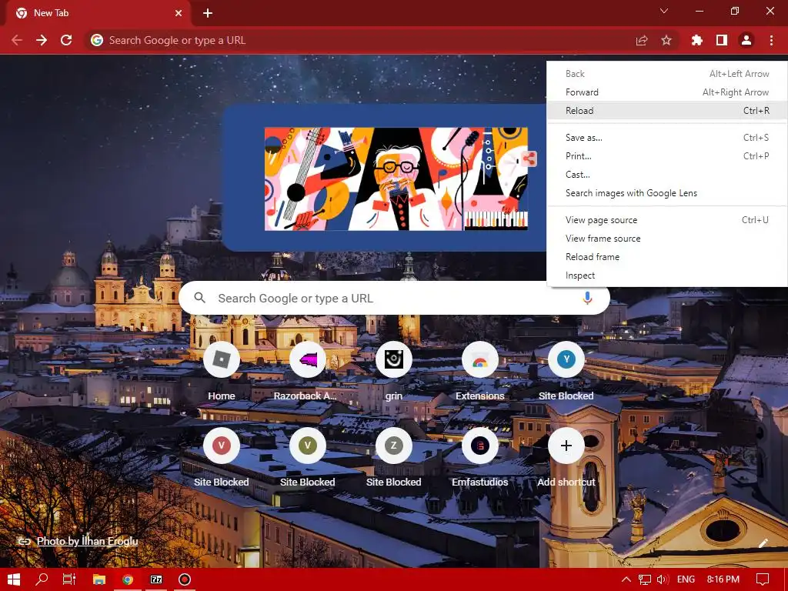The width and height of the screenshot is (788, 591).
Task: Select the New Tab browser tab
Action: click(x=98, y=13)
